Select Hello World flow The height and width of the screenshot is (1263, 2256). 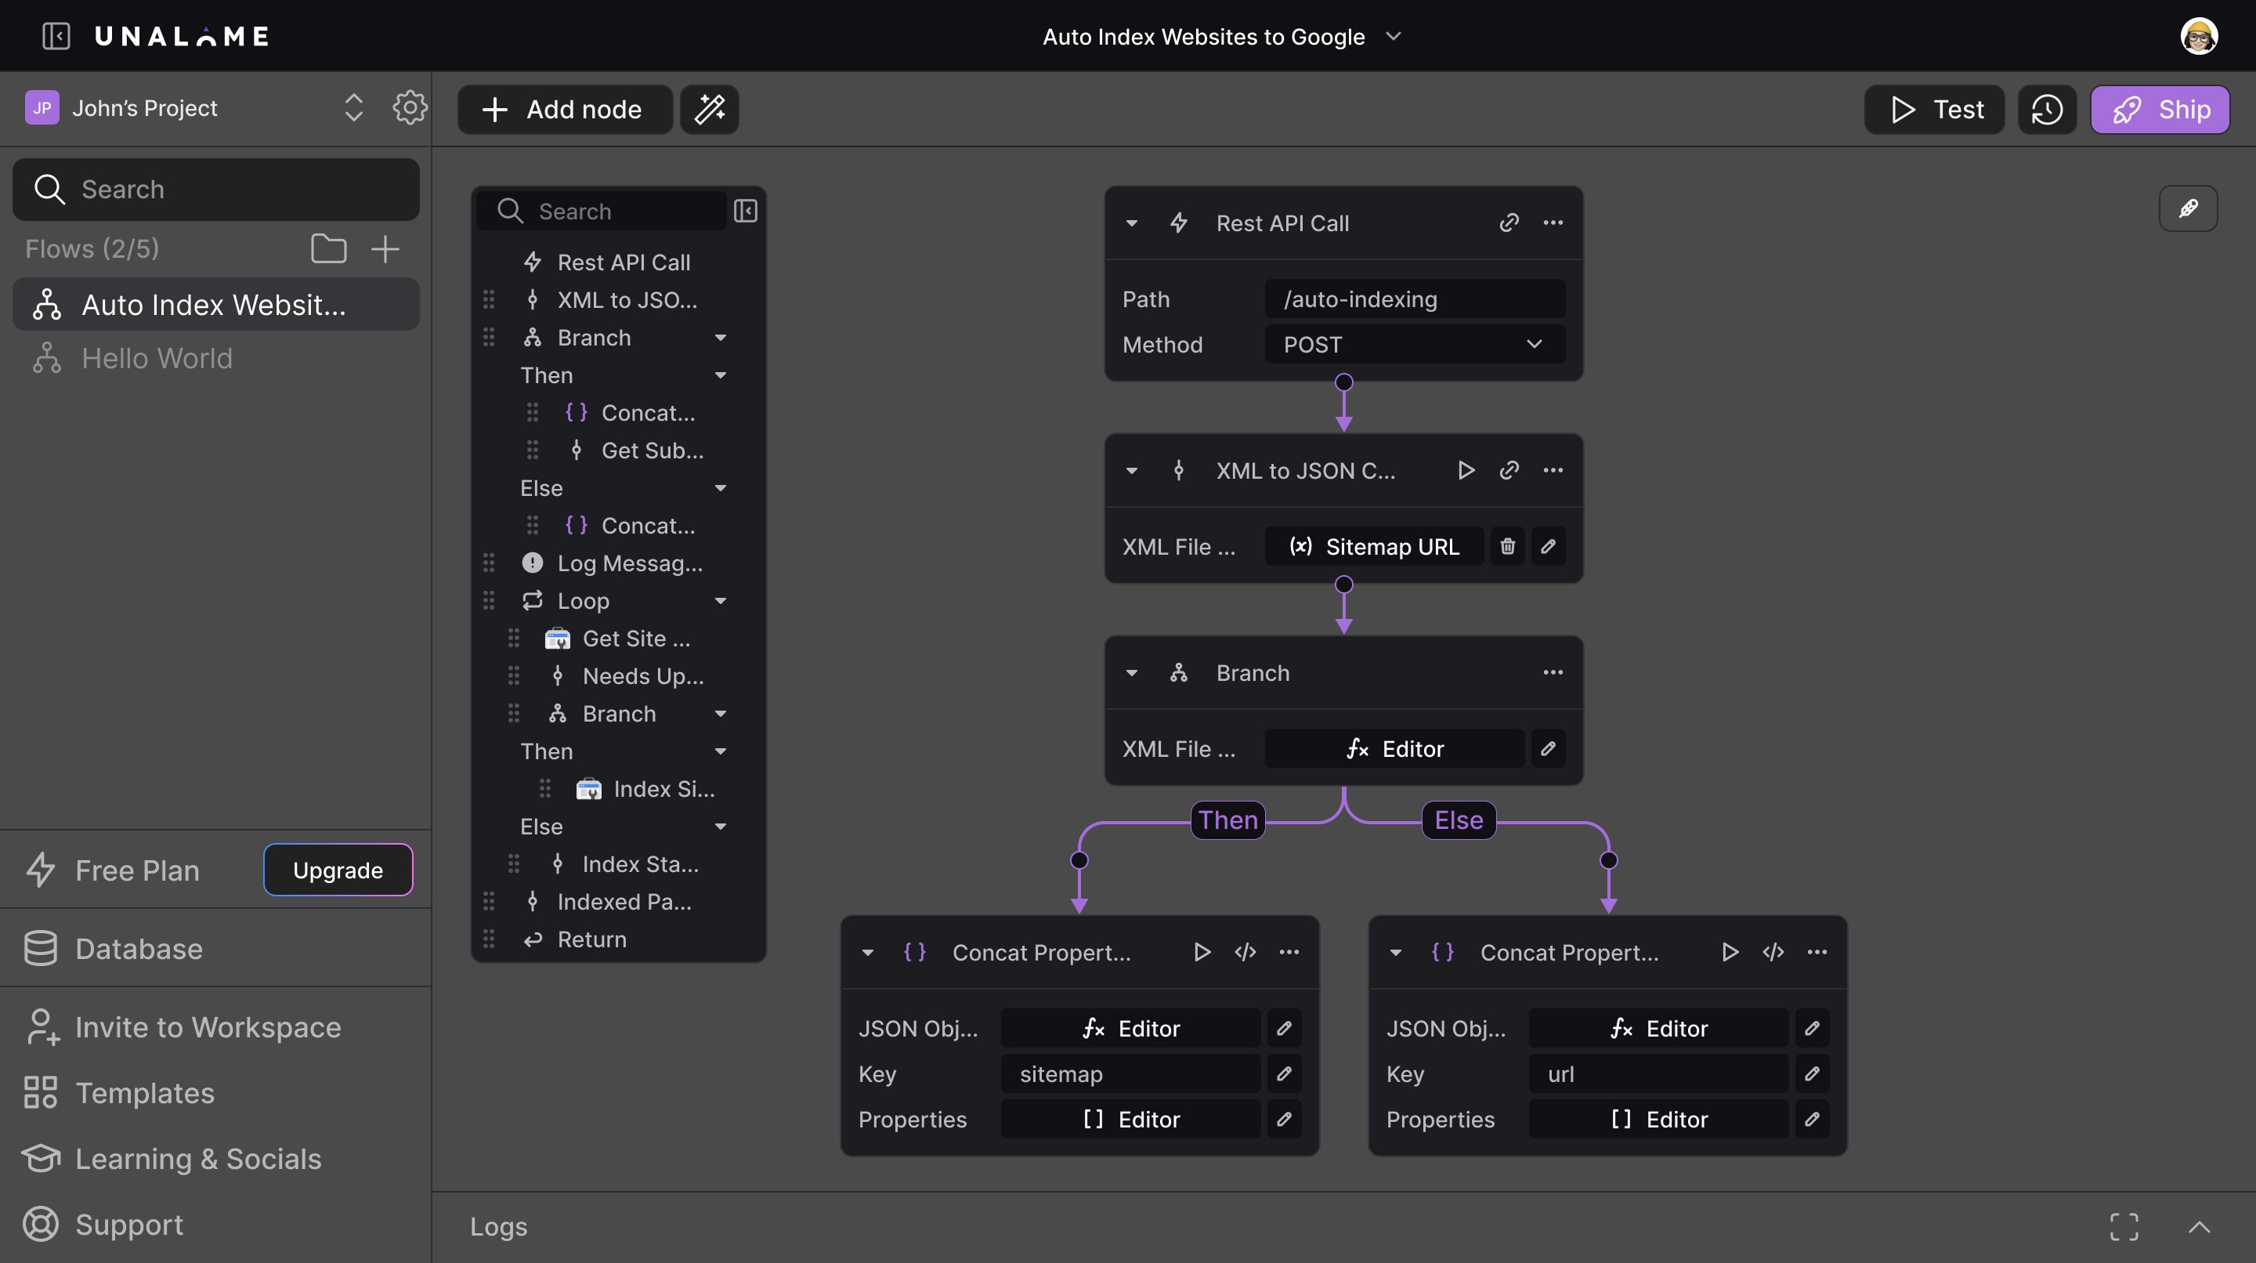[x=157, y=358]
